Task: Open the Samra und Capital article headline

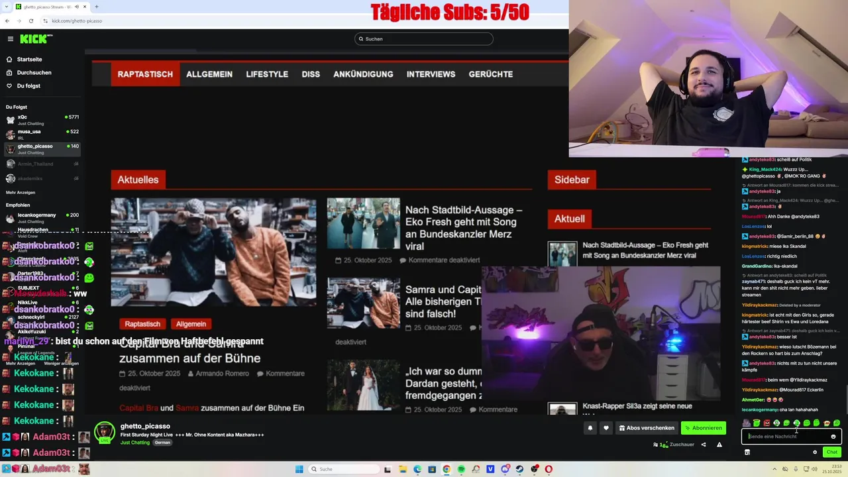Action: (443, 301)
